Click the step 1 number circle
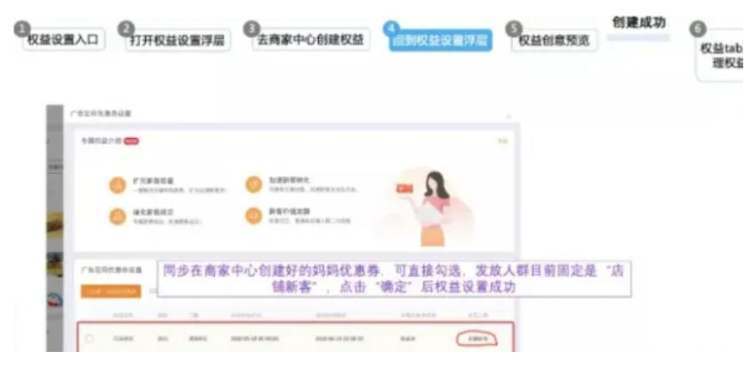750x384 pixels. [21, 29]
